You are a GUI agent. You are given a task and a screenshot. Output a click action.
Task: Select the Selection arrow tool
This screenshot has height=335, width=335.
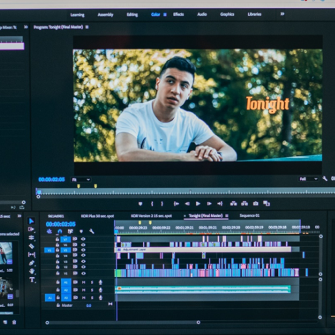[x=31, y=221]
